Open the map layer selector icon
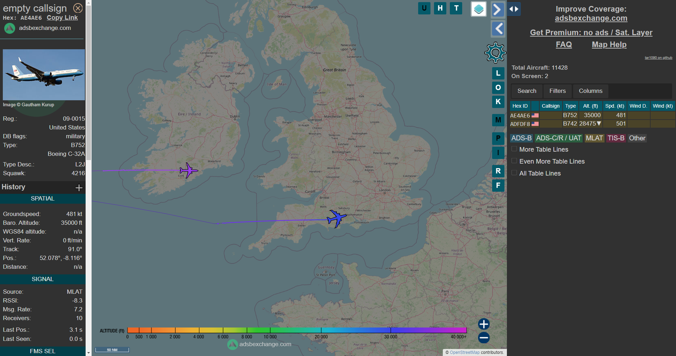Viewport: 676px width, 356px height. click(479, 9)
